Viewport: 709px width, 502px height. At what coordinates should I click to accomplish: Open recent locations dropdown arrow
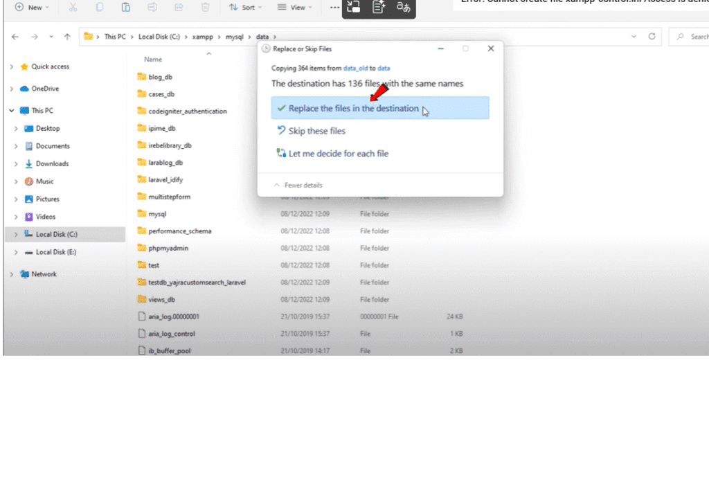click(51, 37)
